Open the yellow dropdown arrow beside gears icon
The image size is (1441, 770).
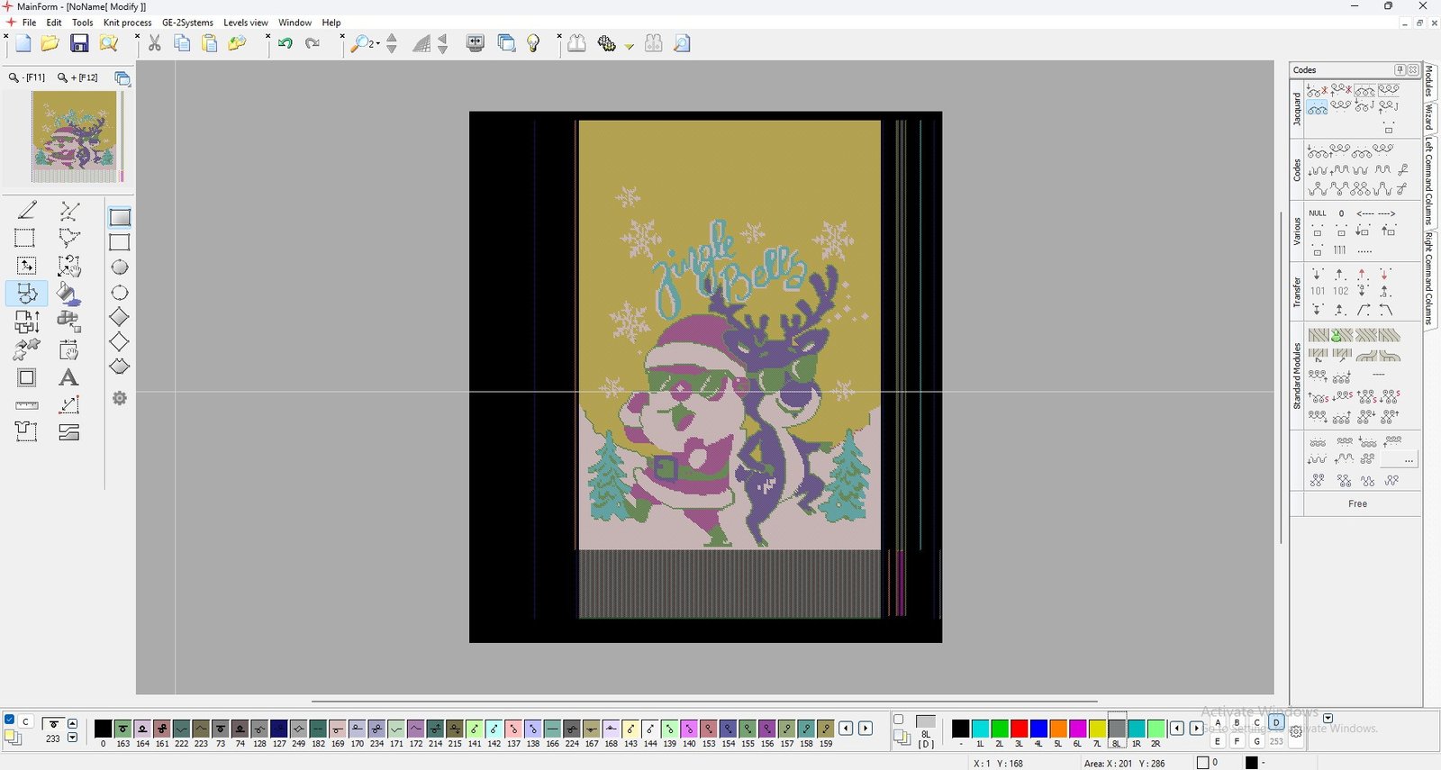click(630, 45)
